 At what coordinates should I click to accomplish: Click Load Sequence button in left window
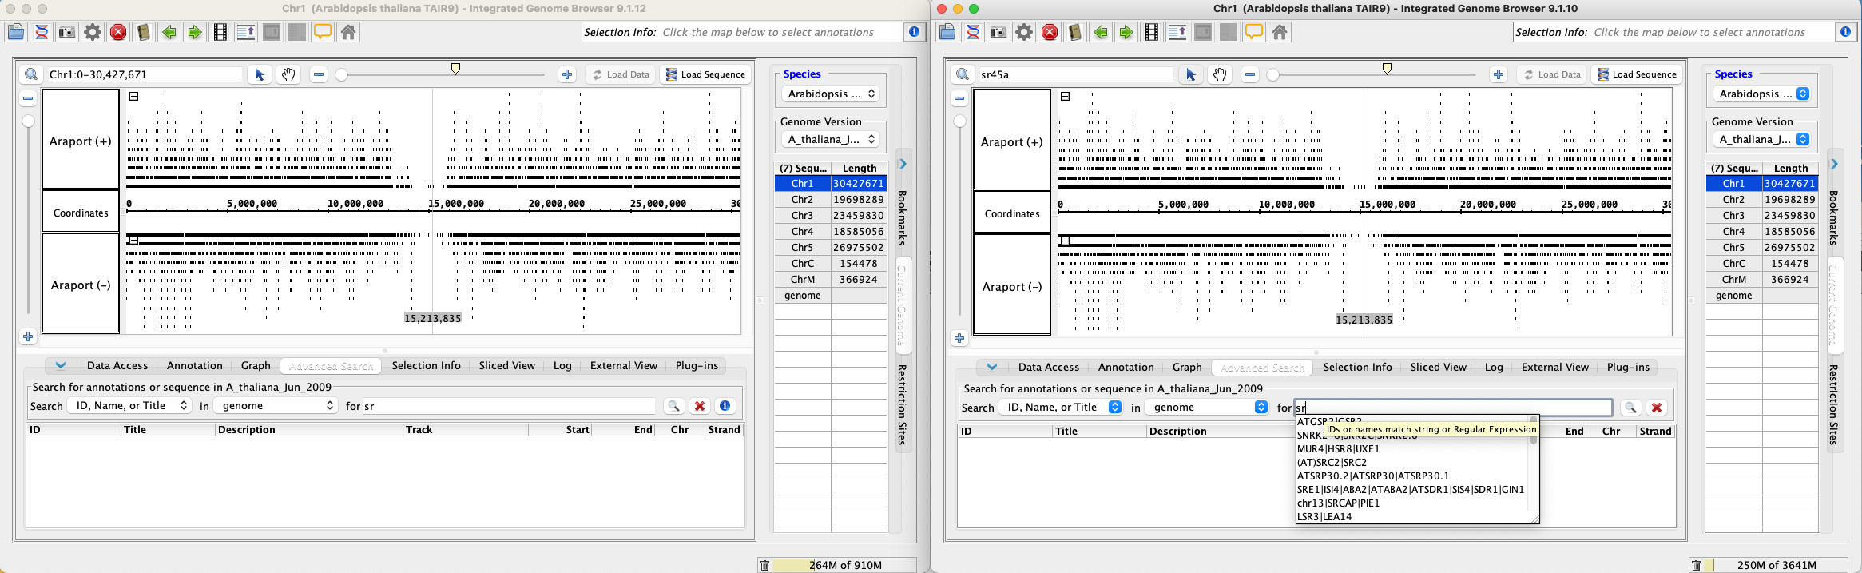click(x=705, y=74)
